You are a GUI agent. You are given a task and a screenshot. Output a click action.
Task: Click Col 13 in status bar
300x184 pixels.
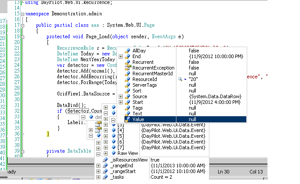(x=256, y=172)
